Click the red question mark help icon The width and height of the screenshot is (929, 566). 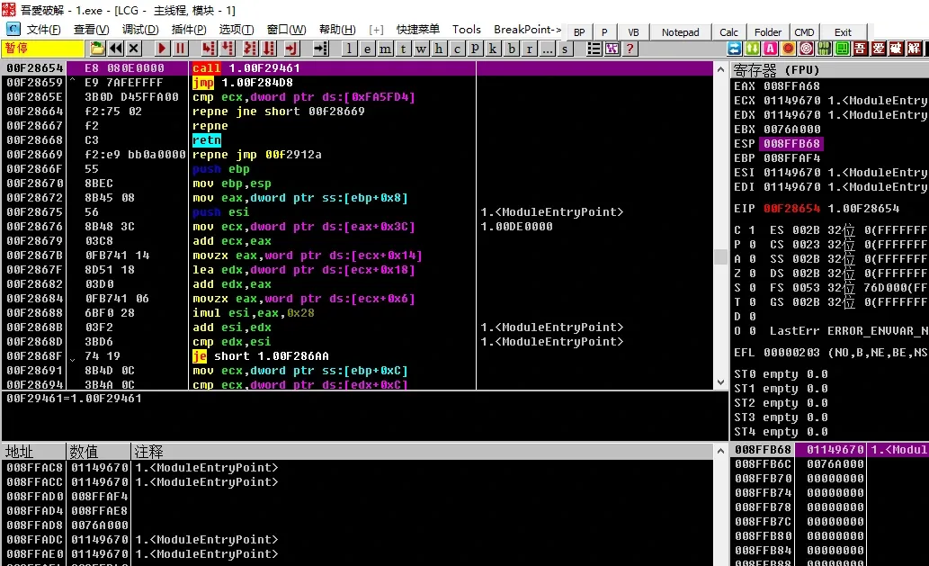pos(630,49)
